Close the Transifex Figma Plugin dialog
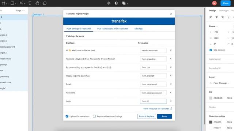The image size is (234, 131). 171,14
